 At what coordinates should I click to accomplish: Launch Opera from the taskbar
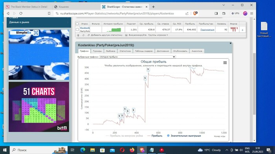[x=122, y=150]
